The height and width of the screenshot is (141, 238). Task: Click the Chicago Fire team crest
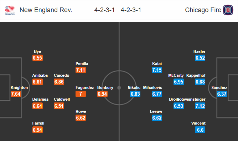[x=228, y=10]
